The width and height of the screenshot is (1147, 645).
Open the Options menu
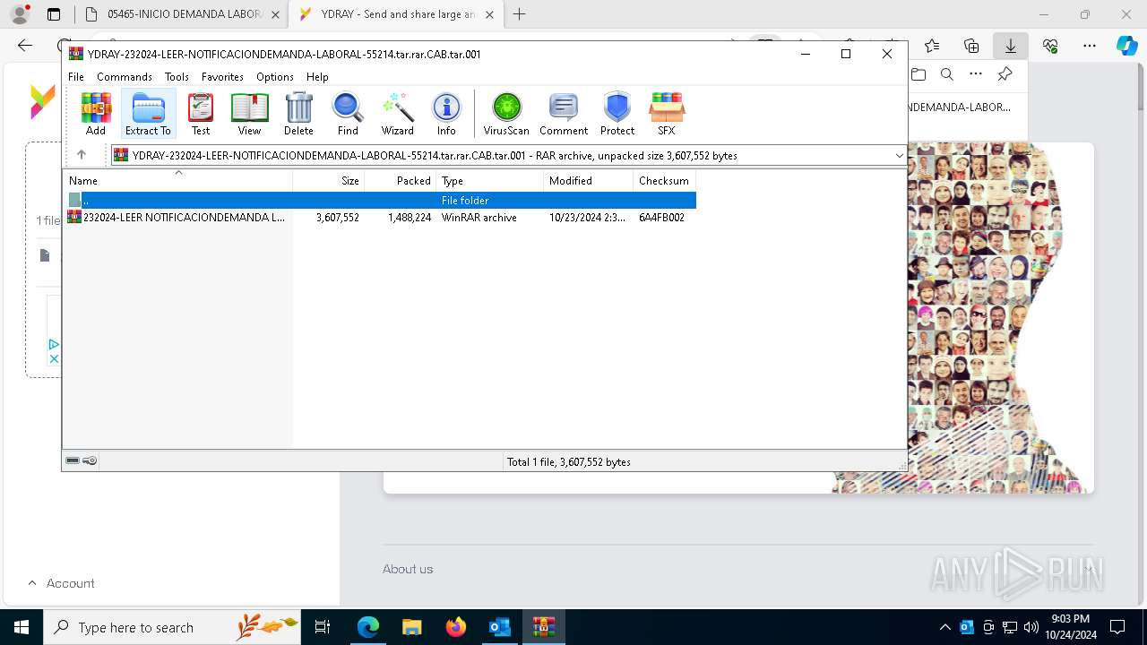pos(275,77)
